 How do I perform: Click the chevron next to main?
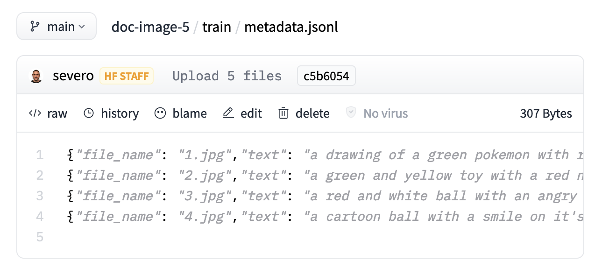(x=82, y=27)
